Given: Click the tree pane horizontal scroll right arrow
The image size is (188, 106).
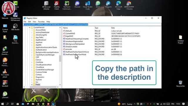Looking at the screenshot, I should (x=58, y=87).
